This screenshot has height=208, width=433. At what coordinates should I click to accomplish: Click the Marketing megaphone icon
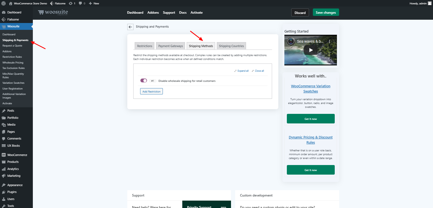coord(4,176)
